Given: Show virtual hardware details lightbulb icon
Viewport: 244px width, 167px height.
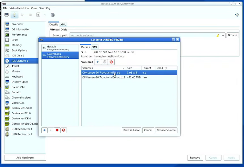Looking at the screenshot, I should (15, 15).
